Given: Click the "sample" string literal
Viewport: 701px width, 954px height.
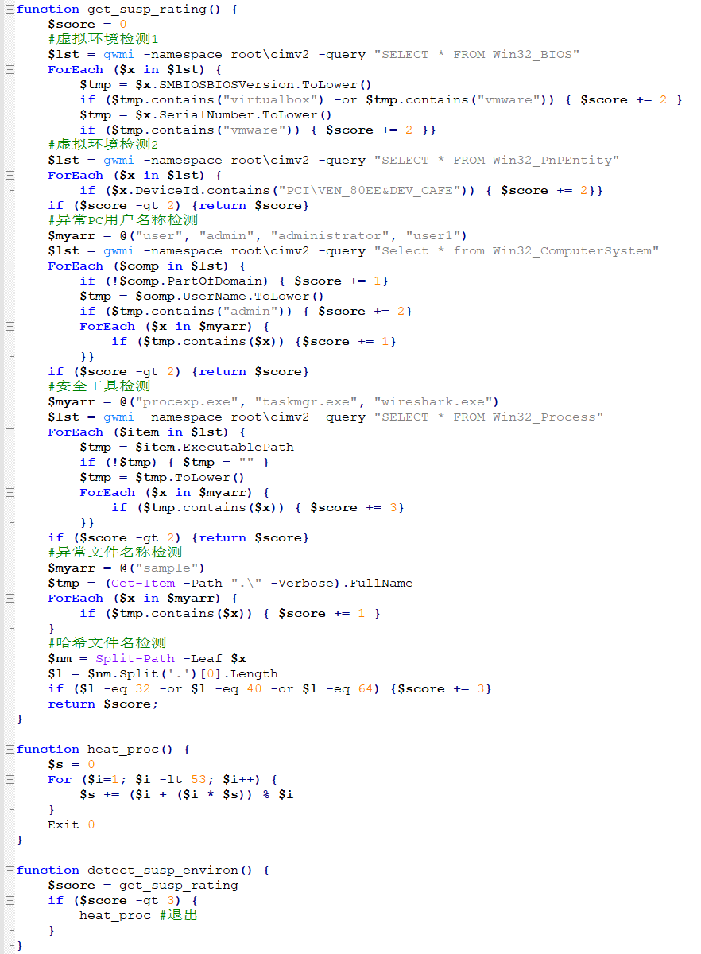Looking at the screenshot, I should click(x=167, y=568).
